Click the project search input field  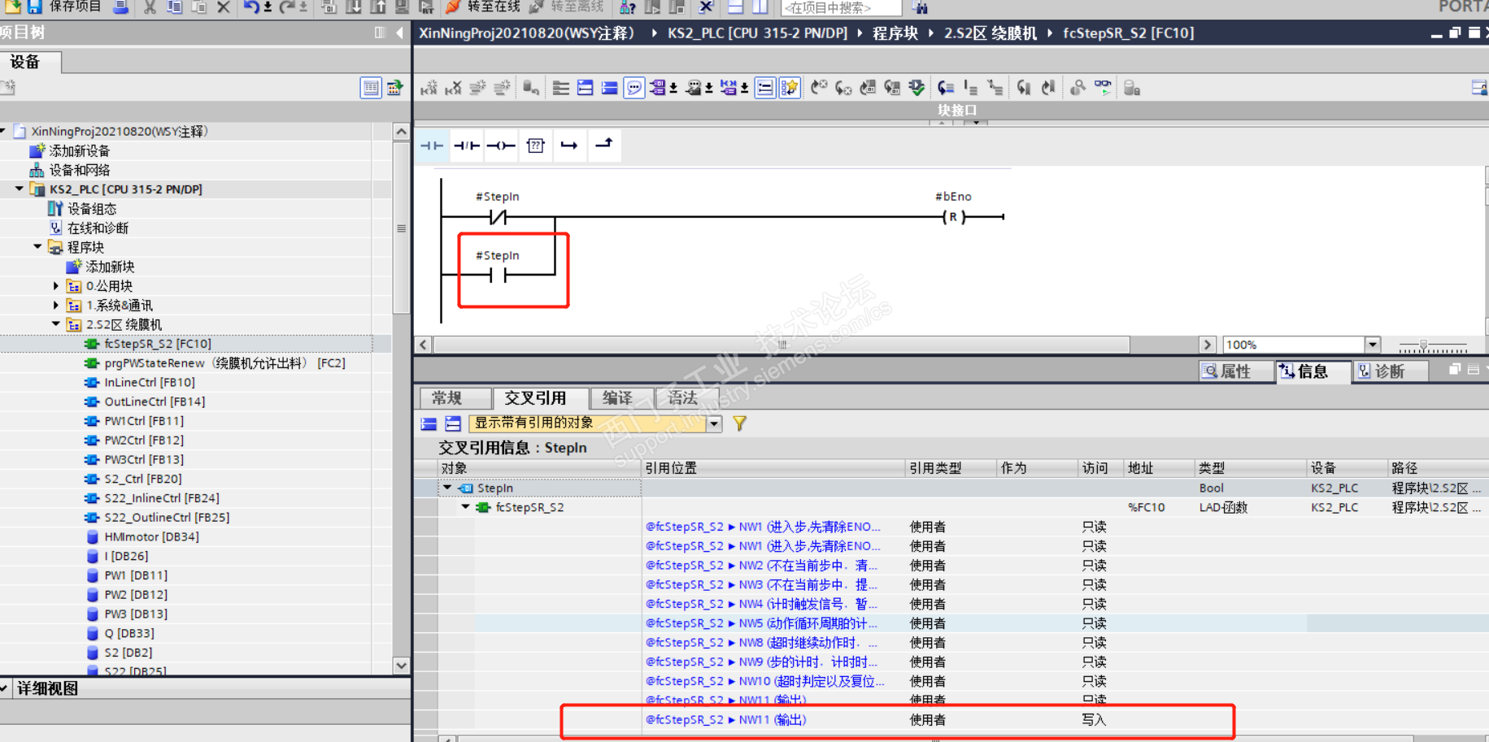point(841,7)
